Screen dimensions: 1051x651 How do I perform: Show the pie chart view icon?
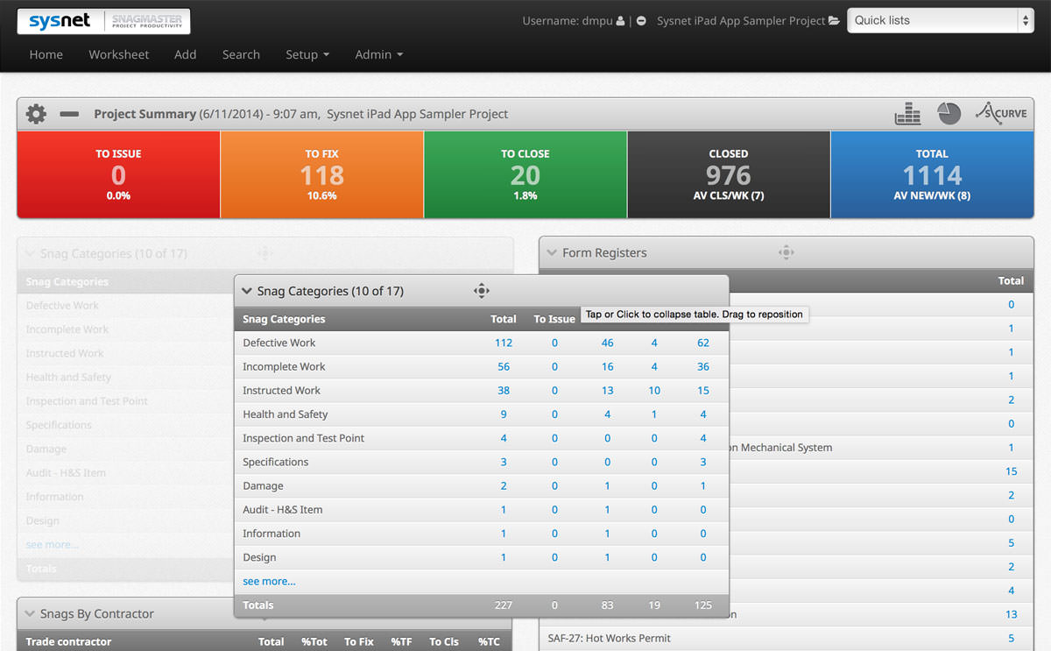pyautogui.click(x=949, y=114)
